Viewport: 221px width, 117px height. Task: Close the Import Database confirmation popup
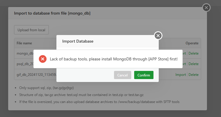point(158,36)
